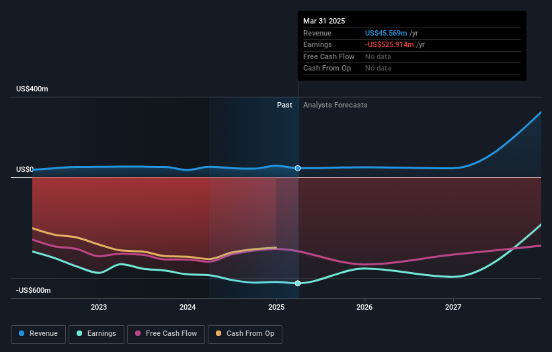Click the Free Cash Flow row label in tooltip
The width and height of the screenshot is (552, 352).
(329, 56)
